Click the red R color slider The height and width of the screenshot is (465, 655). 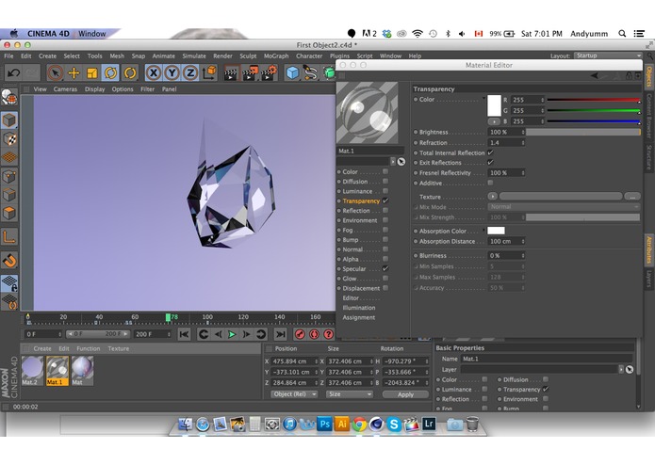pos(593,100)
